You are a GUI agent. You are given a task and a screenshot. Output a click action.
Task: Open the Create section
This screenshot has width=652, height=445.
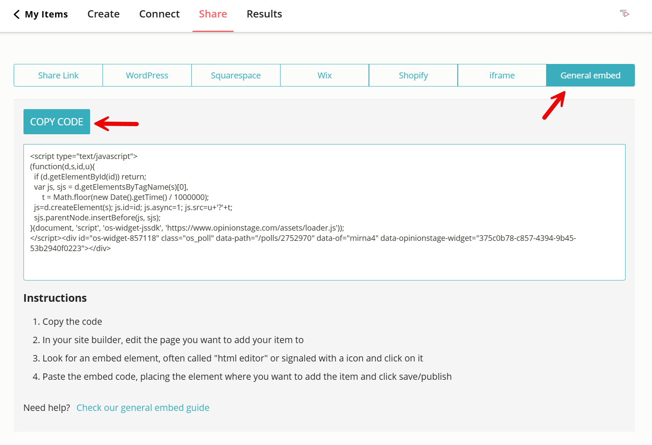click(103, 14)
